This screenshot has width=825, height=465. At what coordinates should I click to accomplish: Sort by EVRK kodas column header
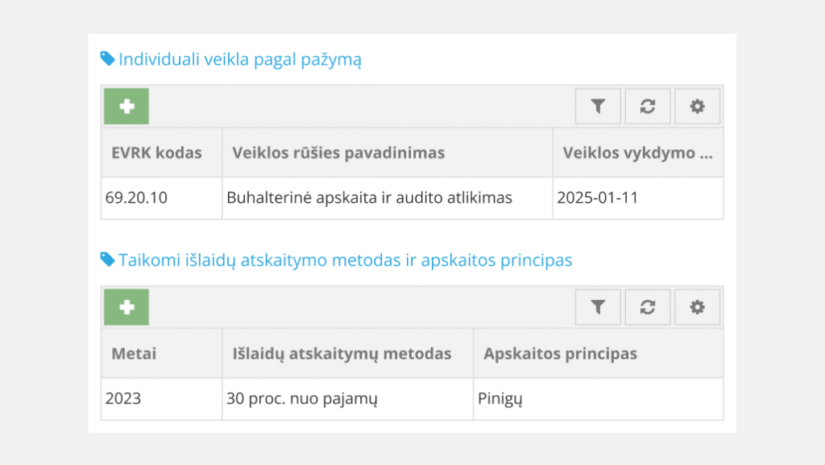pyautogui.click(x=156, y=153)
